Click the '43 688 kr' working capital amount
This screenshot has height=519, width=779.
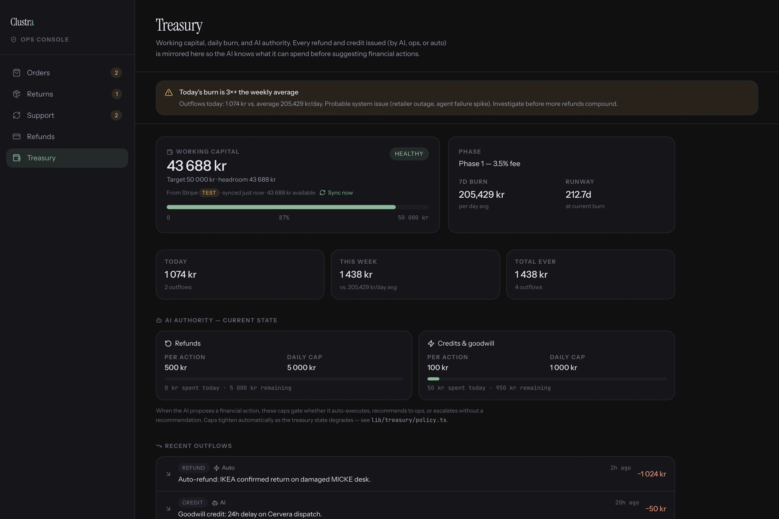coord(197,166)
